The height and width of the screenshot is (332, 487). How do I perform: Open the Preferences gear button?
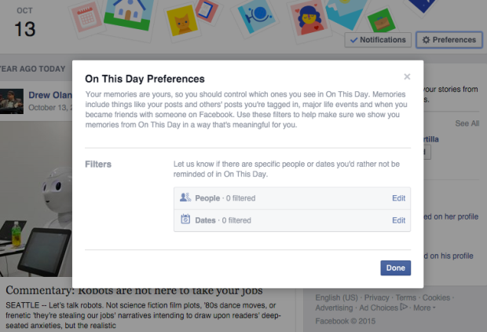point(449,40)
